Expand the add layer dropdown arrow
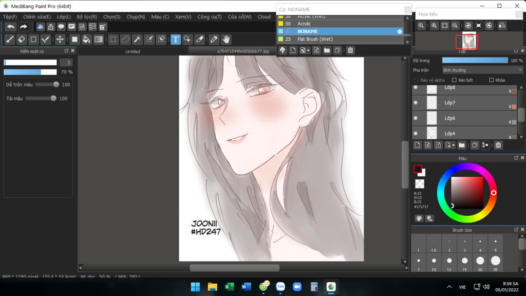The image size is (526, 296). click(x=453, y=145)
